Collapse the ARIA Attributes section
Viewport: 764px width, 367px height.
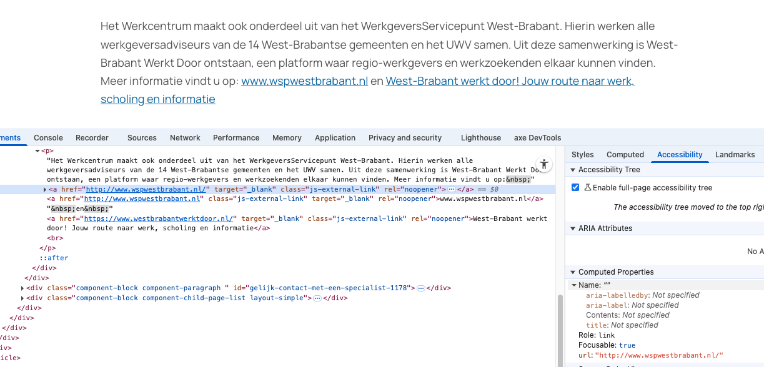(573, 228)
